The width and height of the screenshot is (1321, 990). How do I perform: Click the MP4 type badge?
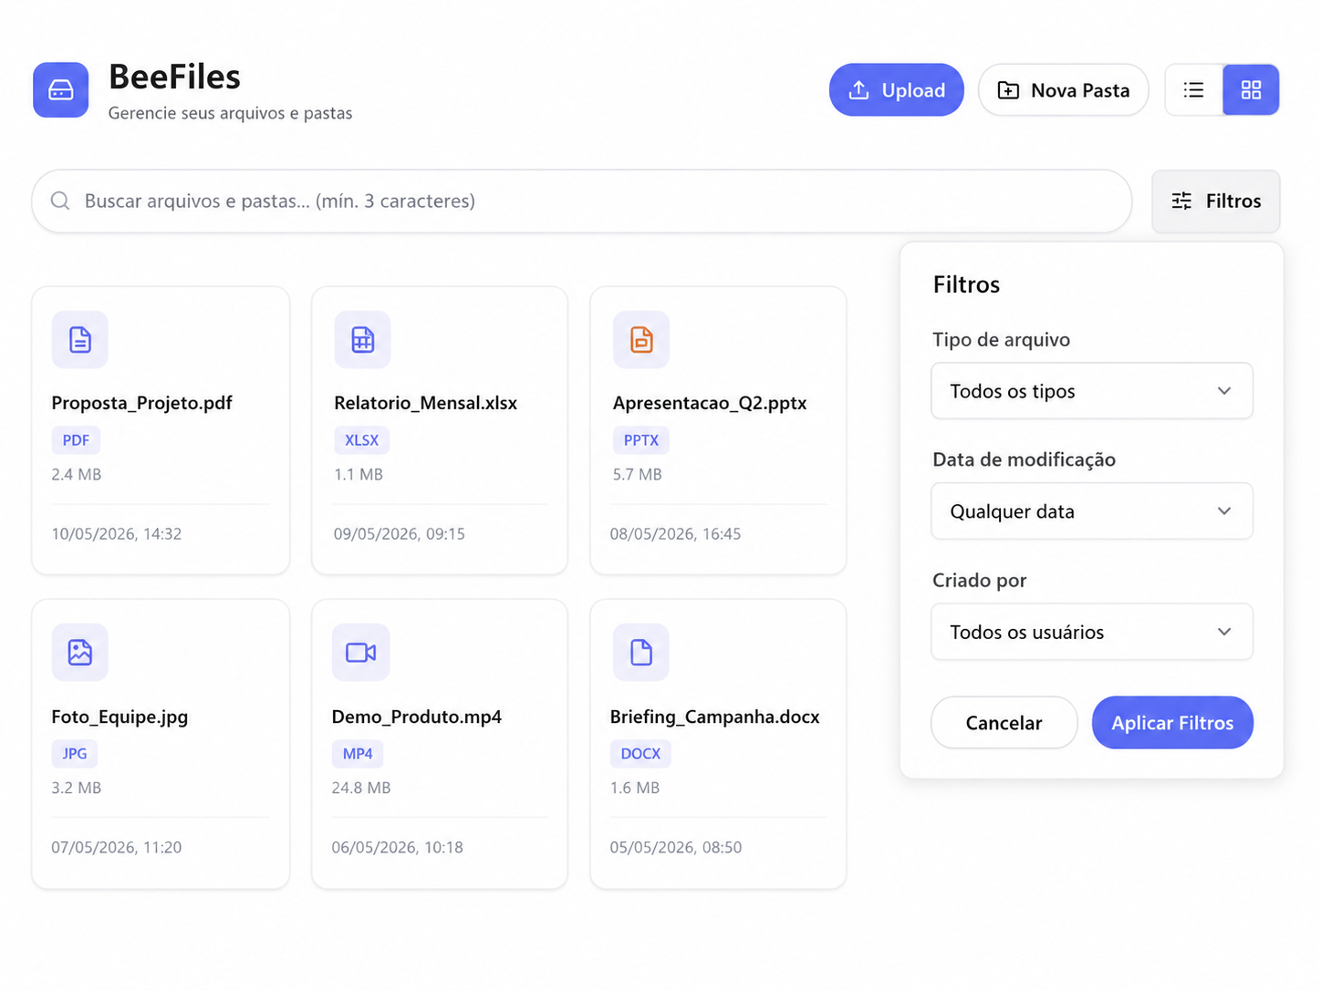358,754
